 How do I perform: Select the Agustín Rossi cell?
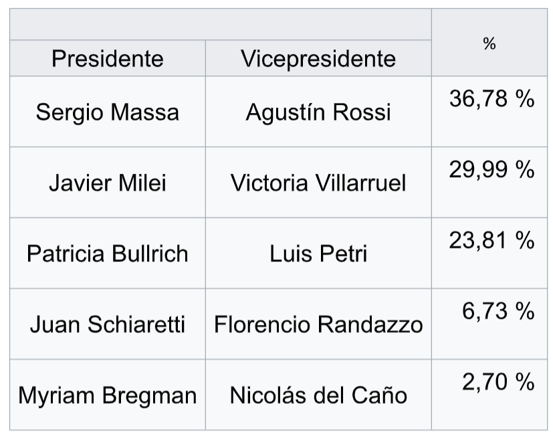pos(318,112)
